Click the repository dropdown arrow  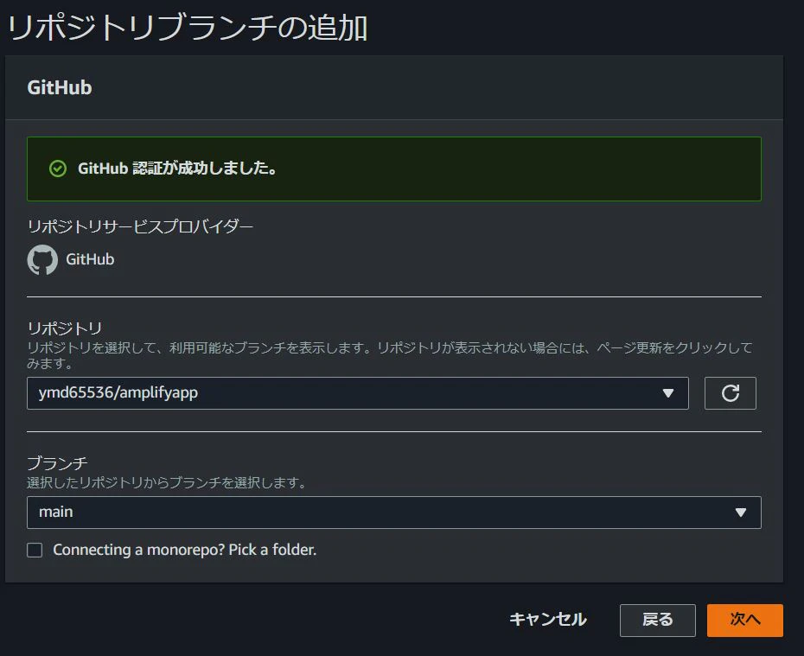667,393
